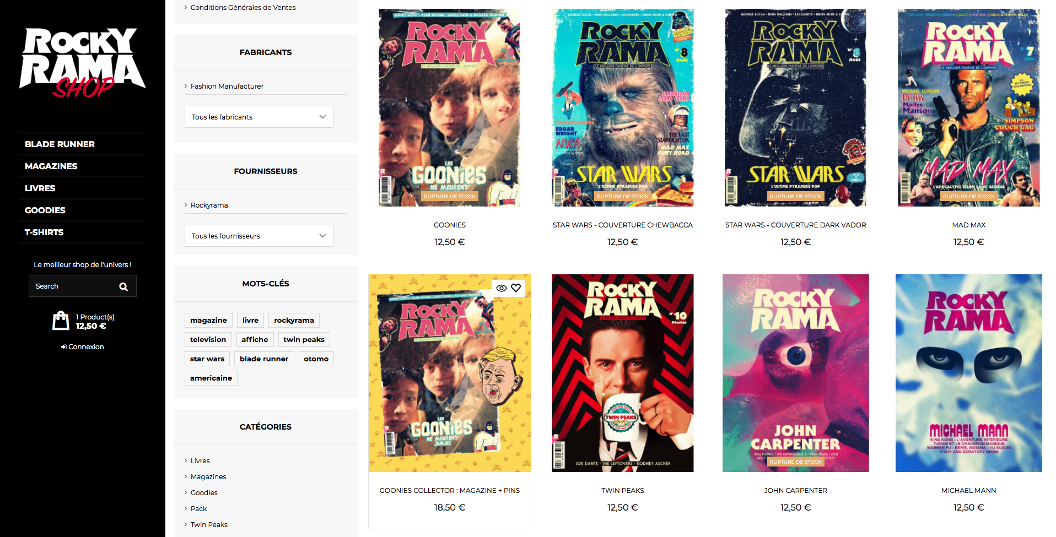Add Goonies Collector to wishlist via heart icon
The width and height of the screenshot is (1056, 537).
[x=516, y=288]
